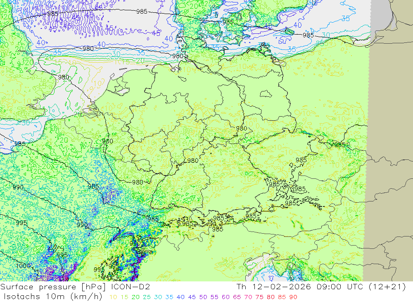Select the 65 value in the isotach legend

[237, 297]
